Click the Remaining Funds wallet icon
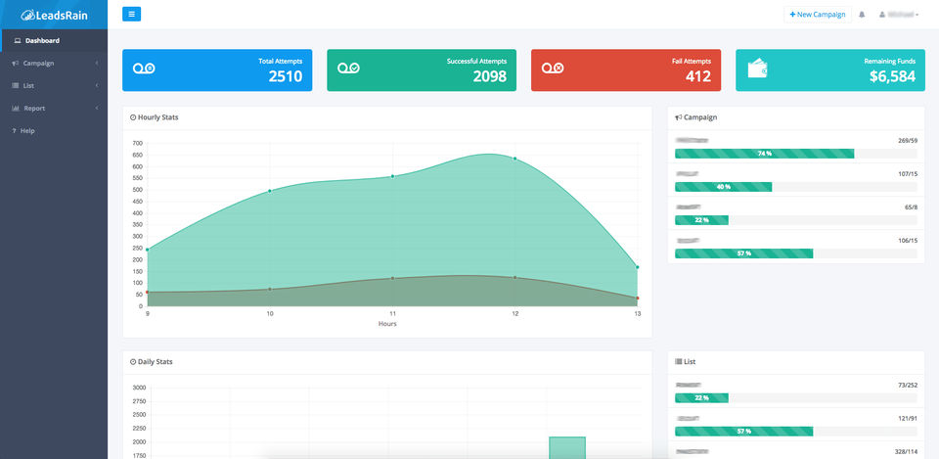This screenshot has width=939, height=459. 757,68
